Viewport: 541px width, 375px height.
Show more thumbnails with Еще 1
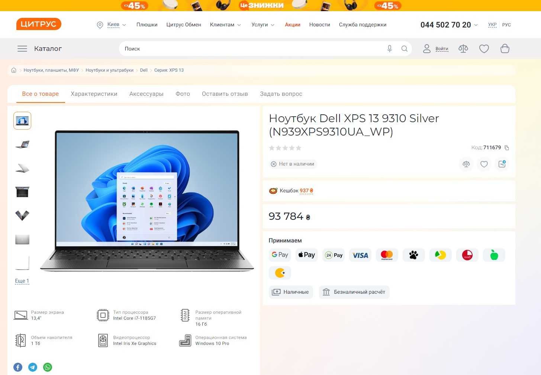(22, 281)
